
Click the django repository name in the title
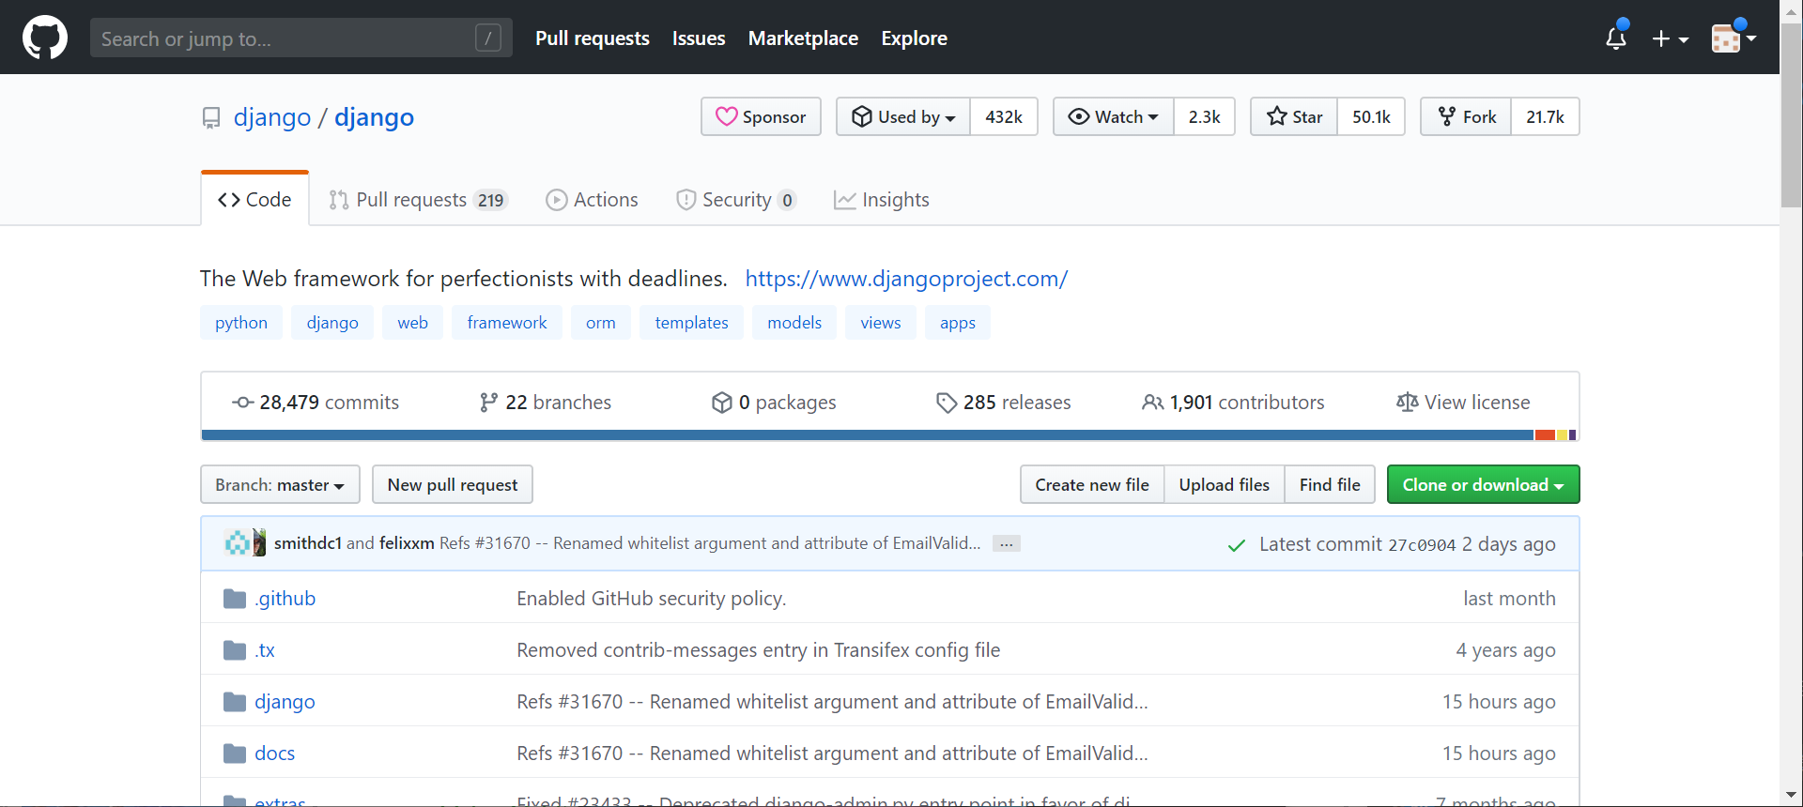click(x=374, y=117)
